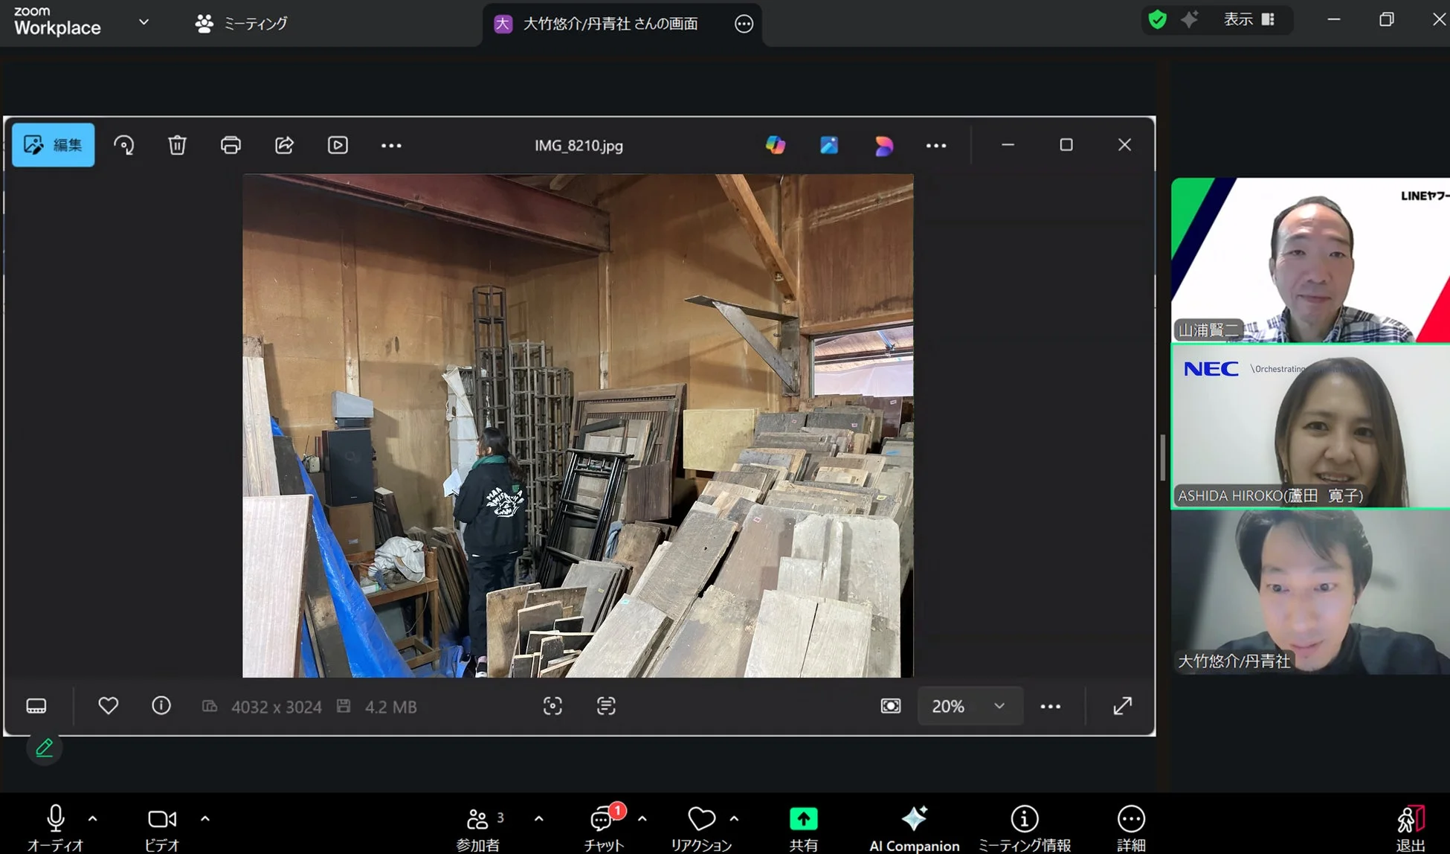1450x854 pixels.
Task: Show file info with the info icon
Action: (161, 706)
